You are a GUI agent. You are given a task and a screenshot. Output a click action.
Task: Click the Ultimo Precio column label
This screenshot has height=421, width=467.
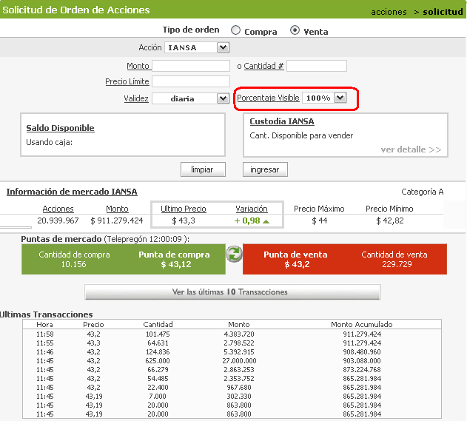[x=183, y=209]
